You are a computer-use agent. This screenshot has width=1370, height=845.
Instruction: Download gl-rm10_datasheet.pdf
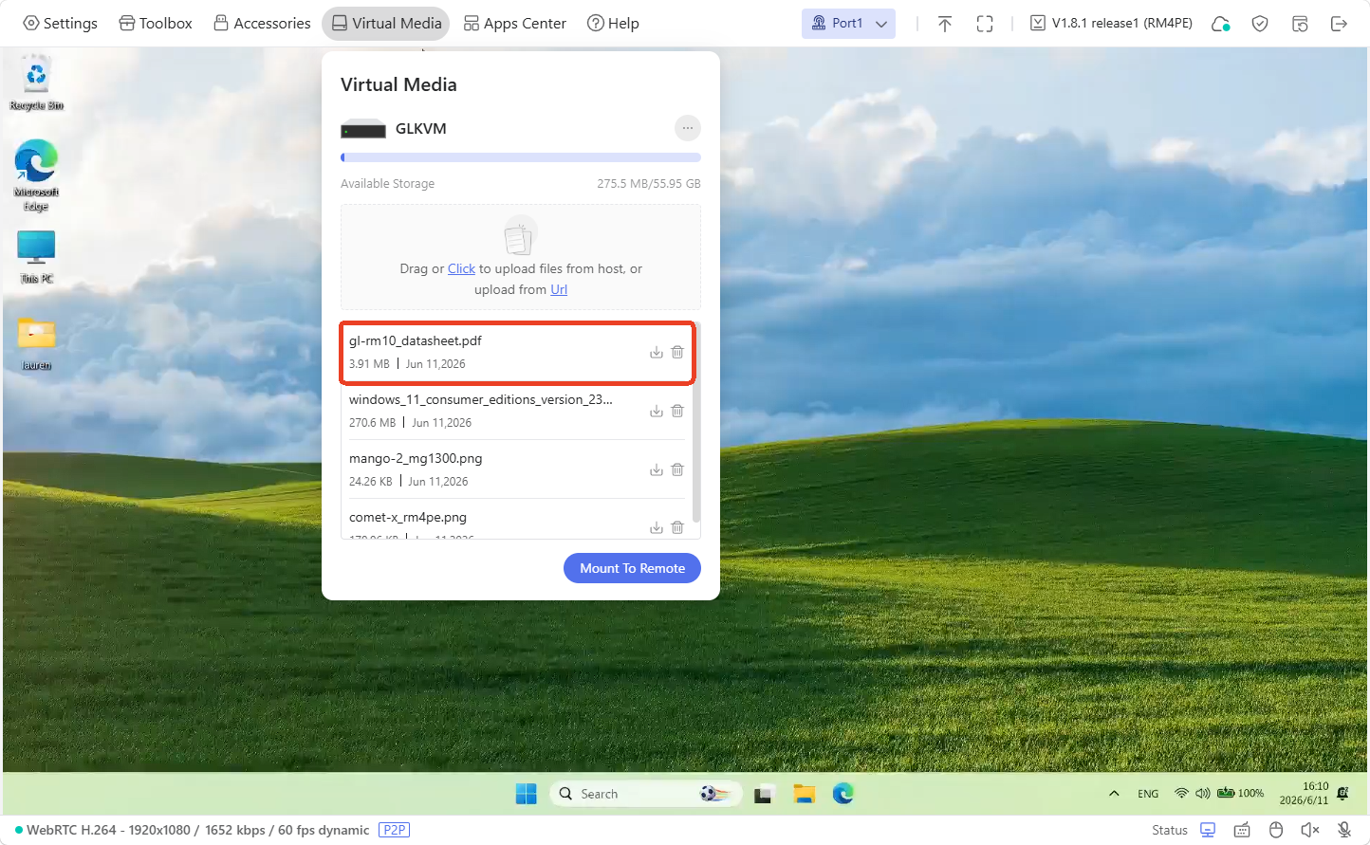[x=656, y=352]
